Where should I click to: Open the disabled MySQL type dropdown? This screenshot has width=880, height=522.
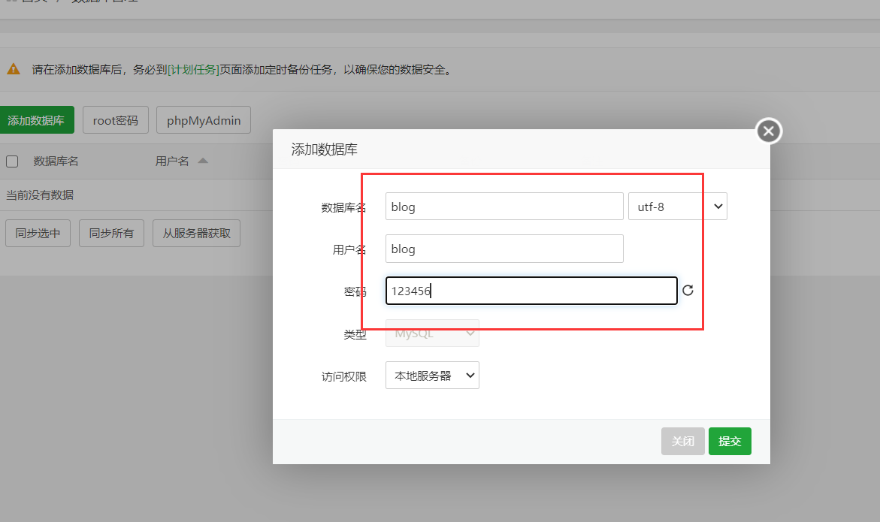432,333
